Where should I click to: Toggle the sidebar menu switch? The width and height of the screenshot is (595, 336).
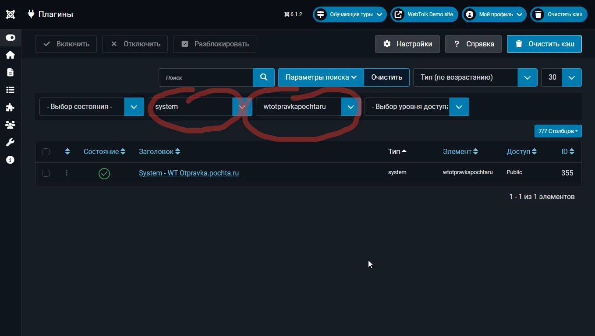pyautogui.click(x=11, y=38)
